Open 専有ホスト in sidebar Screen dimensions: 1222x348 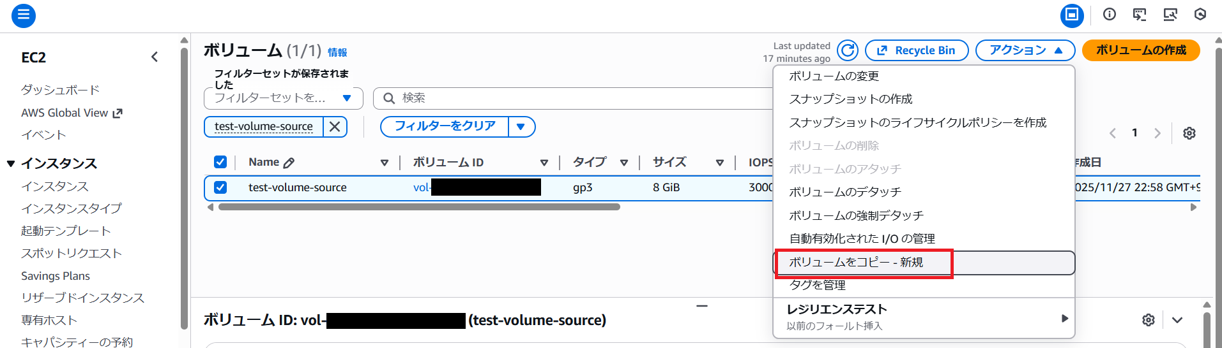(49, 320)
